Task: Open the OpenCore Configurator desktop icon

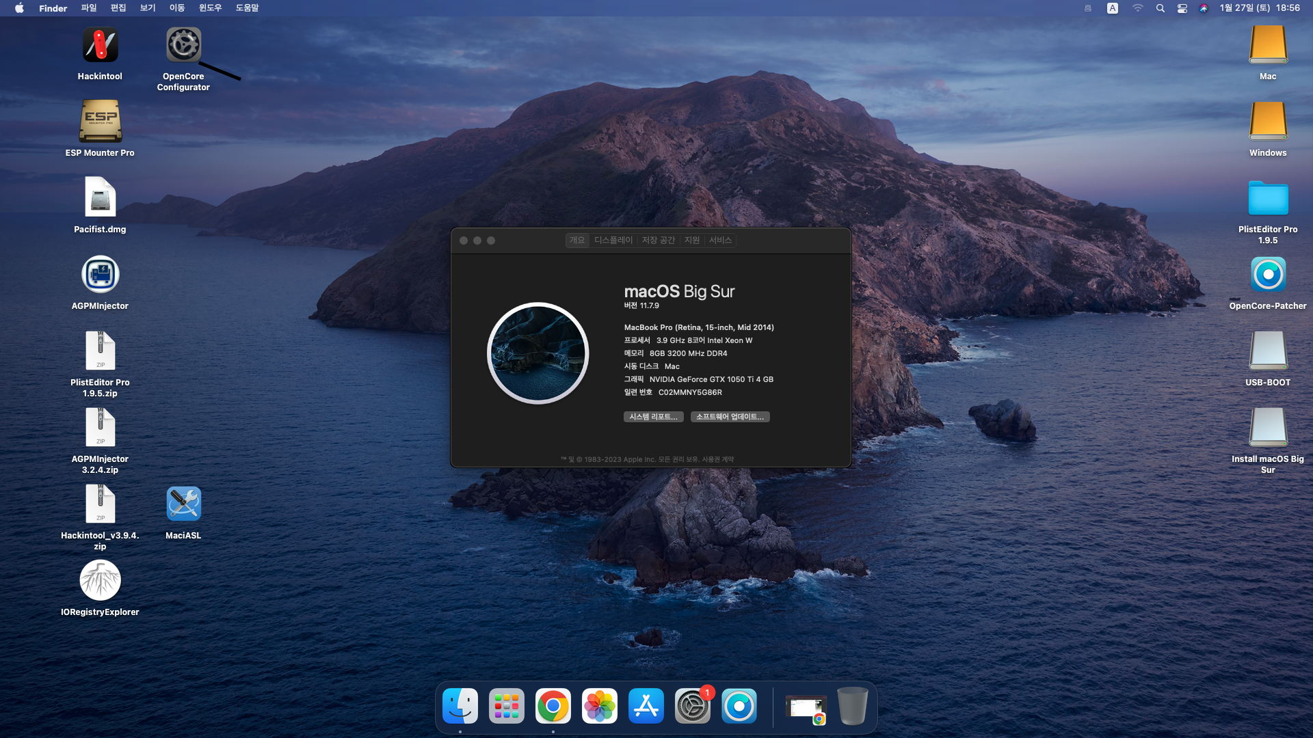Action: point(183,45)
